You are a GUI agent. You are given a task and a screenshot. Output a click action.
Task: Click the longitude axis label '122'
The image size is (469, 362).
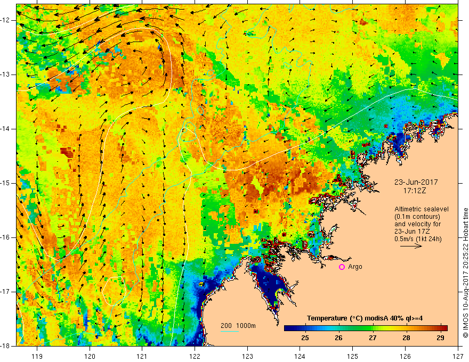click(x=195, y=356)
